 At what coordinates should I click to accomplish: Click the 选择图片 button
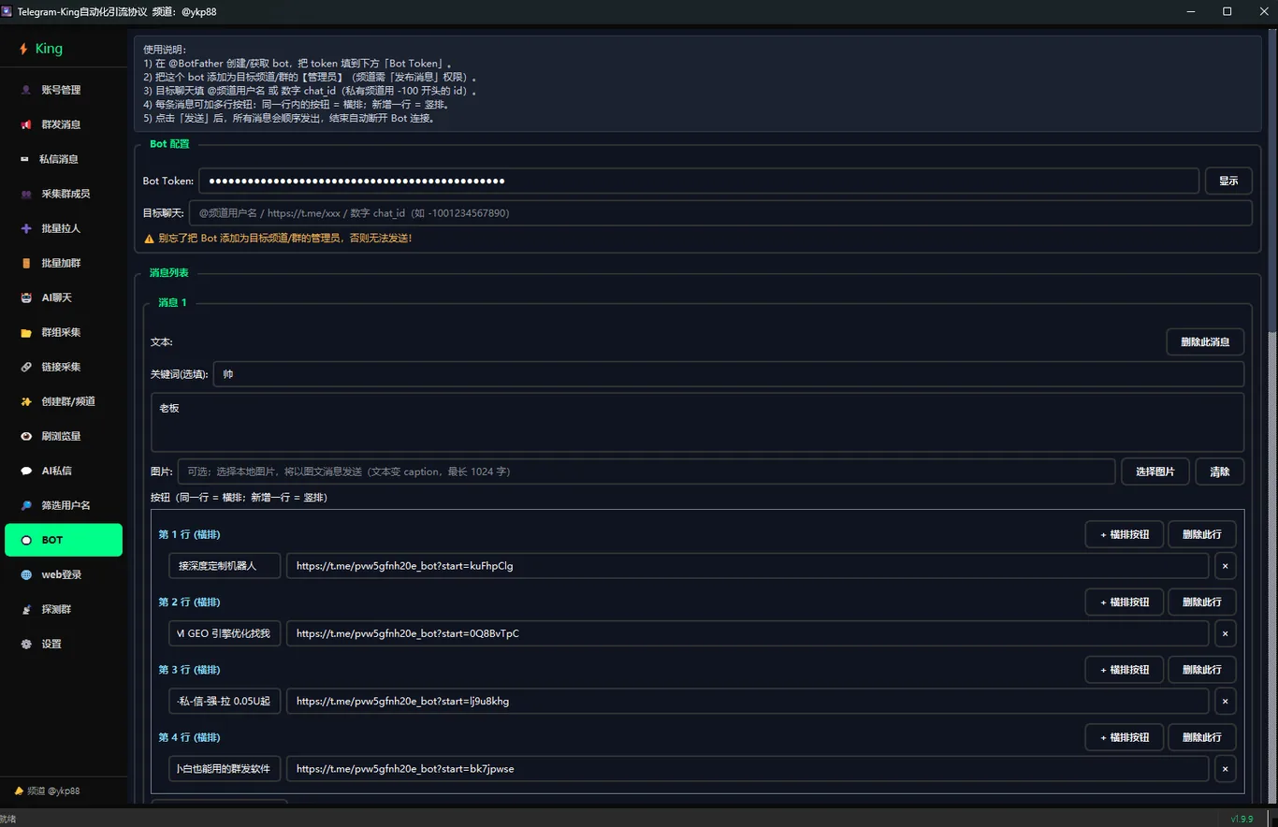pos(1155,472)
